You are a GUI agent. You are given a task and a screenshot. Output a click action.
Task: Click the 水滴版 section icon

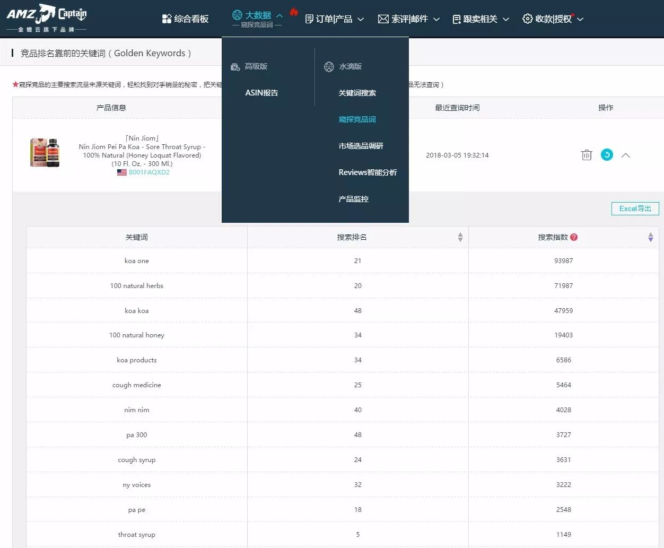329,67
